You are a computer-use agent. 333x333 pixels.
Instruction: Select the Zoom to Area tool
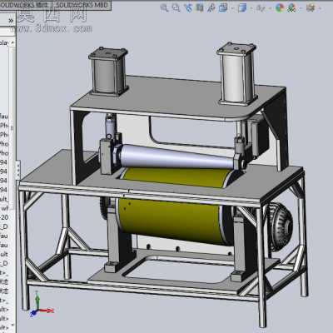point(176,8)
